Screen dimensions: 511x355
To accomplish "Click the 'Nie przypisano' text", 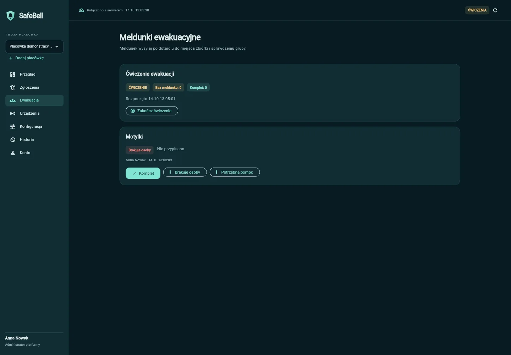I will [171, 149].
